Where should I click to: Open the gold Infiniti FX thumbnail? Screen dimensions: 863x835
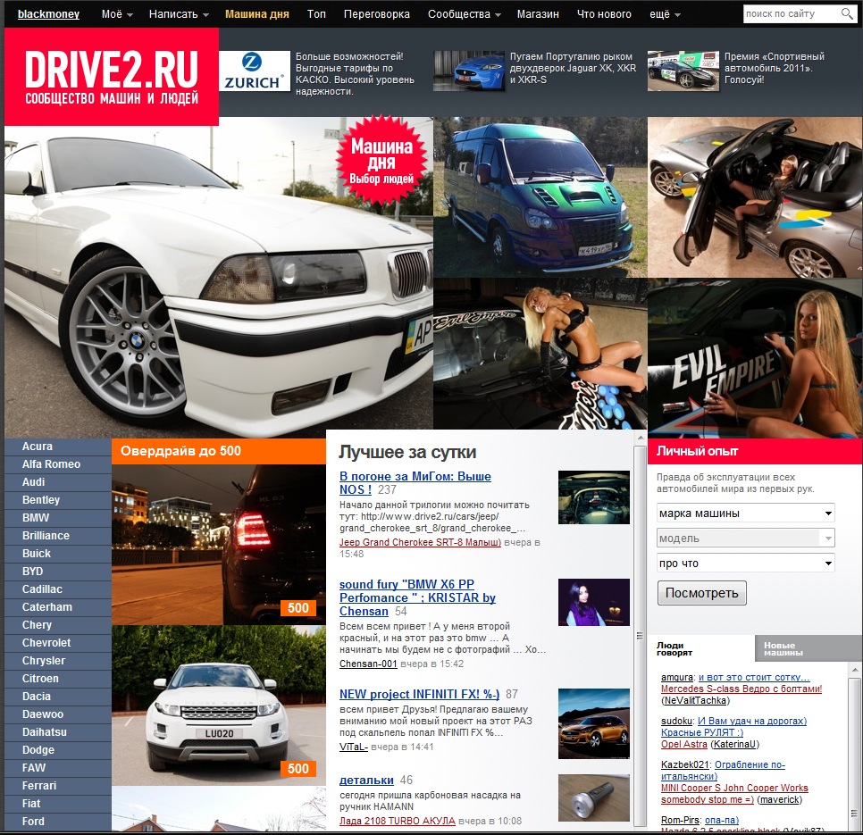[593, 724]
